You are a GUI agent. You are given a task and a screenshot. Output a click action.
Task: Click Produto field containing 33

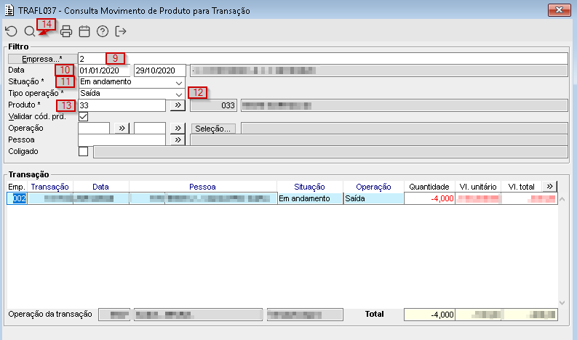(x=122, y=105)
